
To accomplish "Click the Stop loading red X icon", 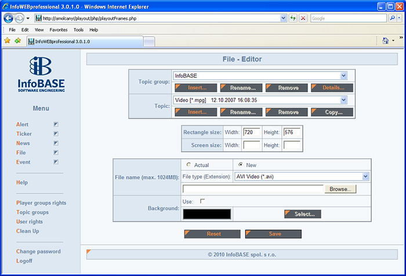I will [x=303, y=18].
